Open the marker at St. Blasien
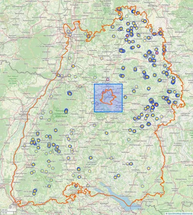Image resolution: width=193 pixels, height=215 pixels. click(49, 186)
